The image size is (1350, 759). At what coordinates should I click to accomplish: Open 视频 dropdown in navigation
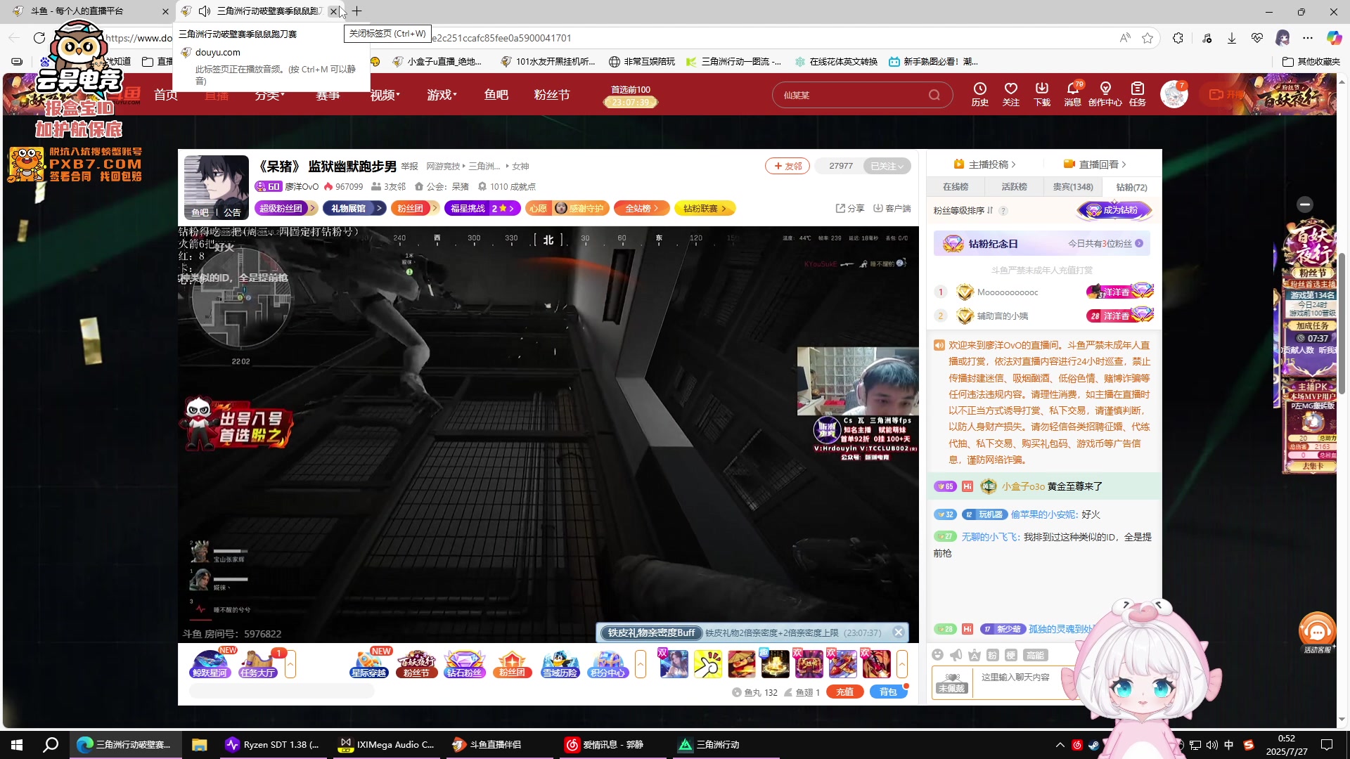[385, 95]
